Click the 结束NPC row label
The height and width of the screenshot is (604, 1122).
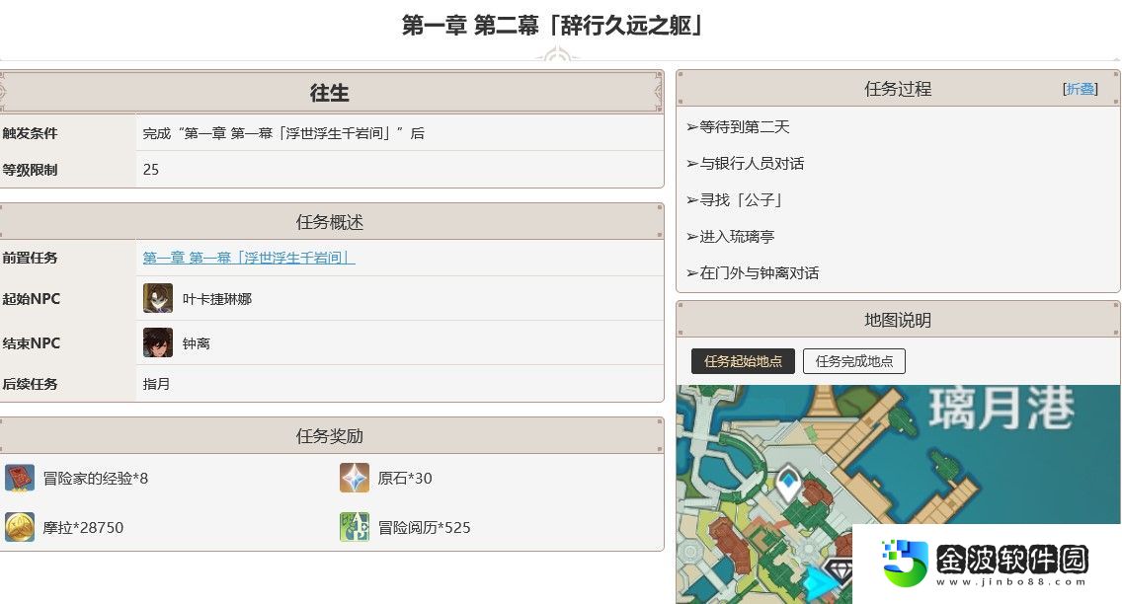(x=31, y=343)
